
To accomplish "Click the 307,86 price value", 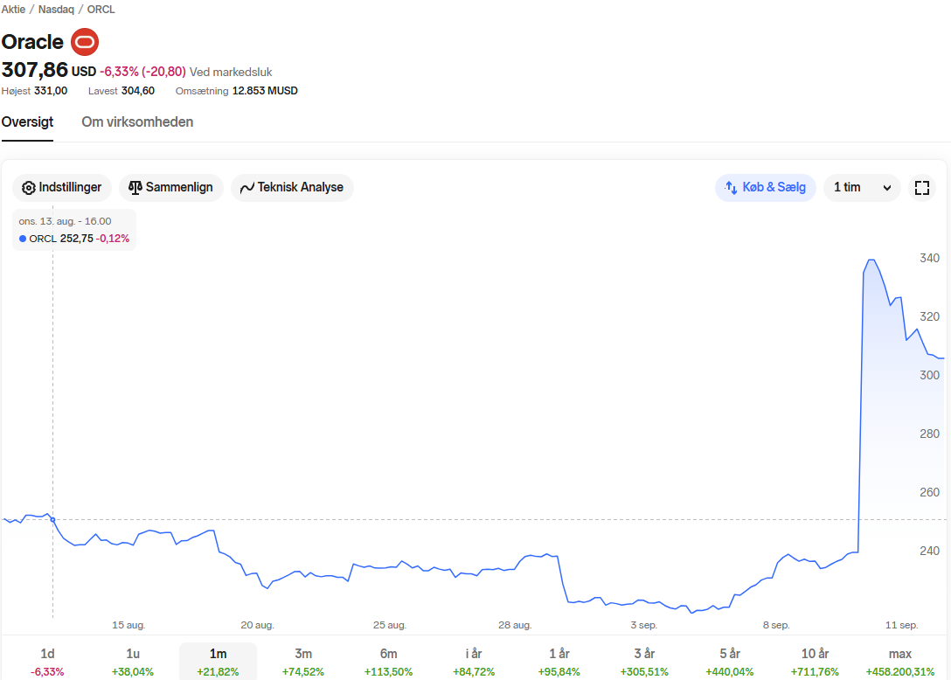I will [x=35, y=71].
